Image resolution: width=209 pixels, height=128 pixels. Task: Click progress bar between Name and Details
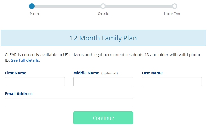point(68,6)
